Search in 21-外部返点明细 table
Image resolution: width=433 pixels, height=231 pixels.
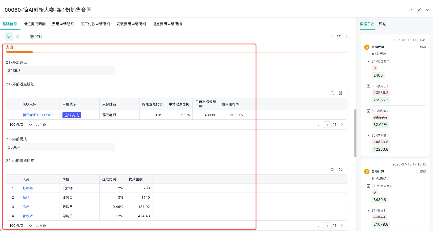click(x=332, y=93)
